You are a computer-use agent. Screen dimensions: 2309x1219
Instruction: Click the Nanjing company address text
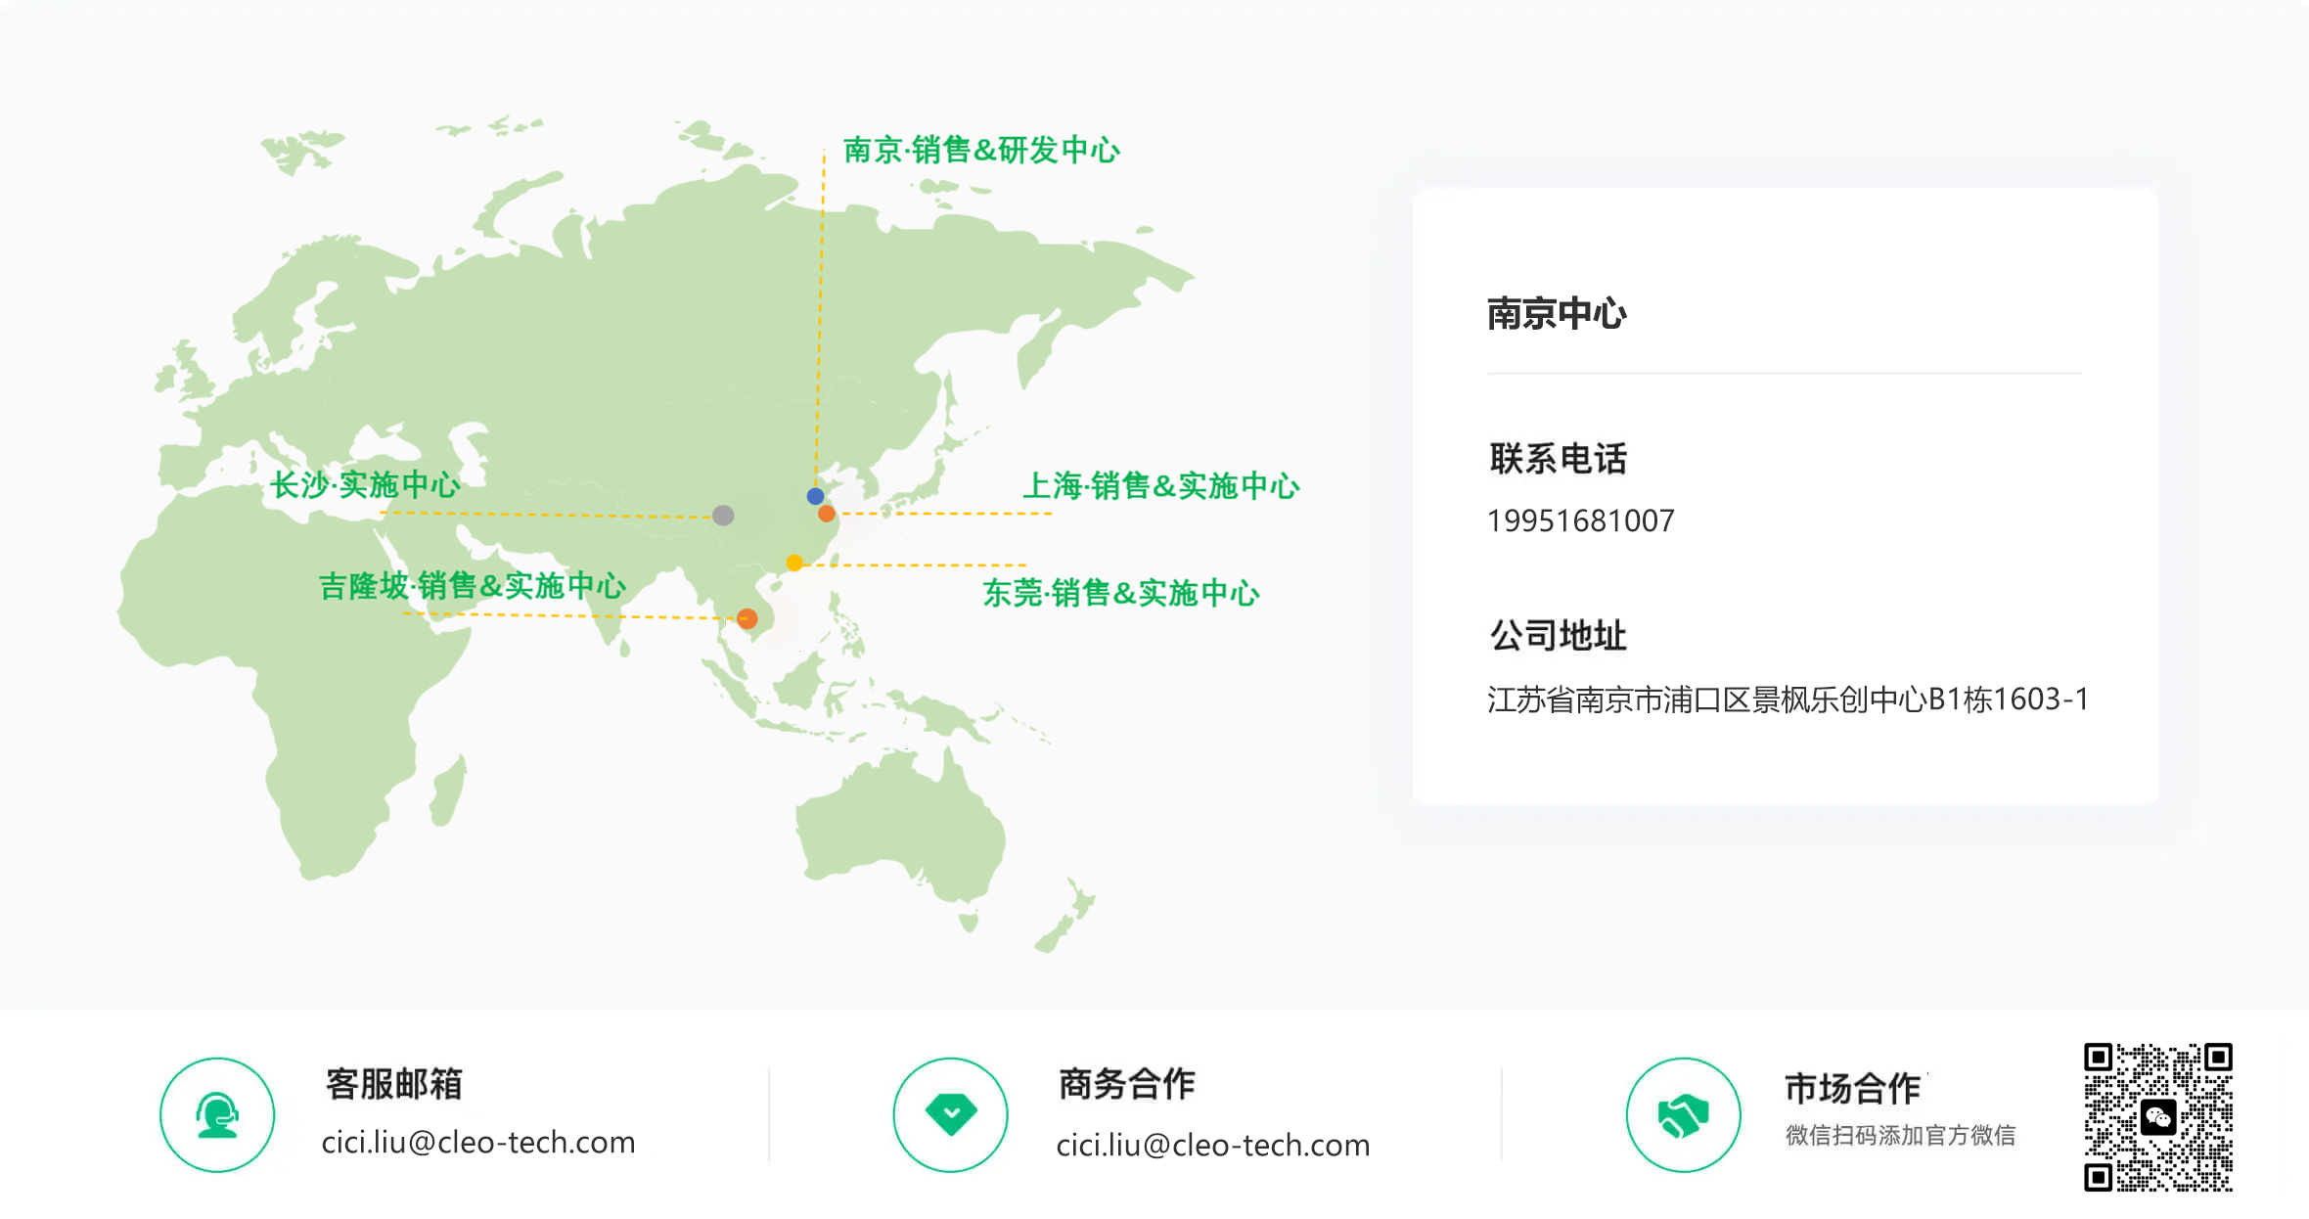[1788, 700]
